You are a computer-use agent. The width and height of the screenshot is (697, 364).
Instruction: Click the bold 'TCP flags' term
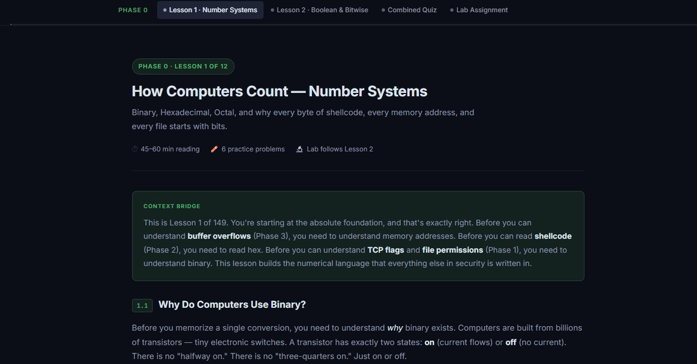[x=386, y=250]
